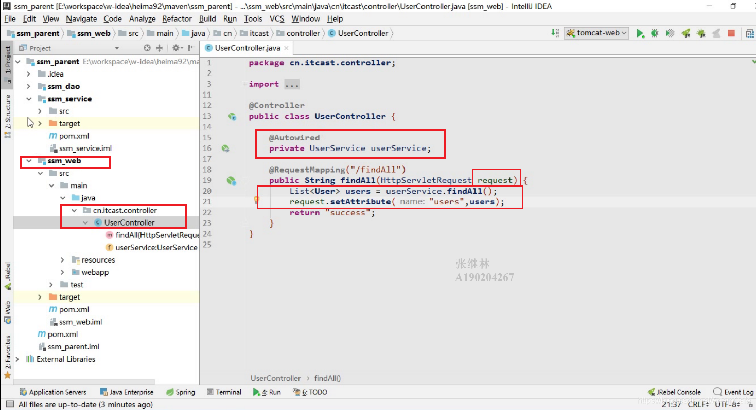This screenshot has width=756, height=410.
Task: Expand the webapp folder
Action: tap(63, 272)
